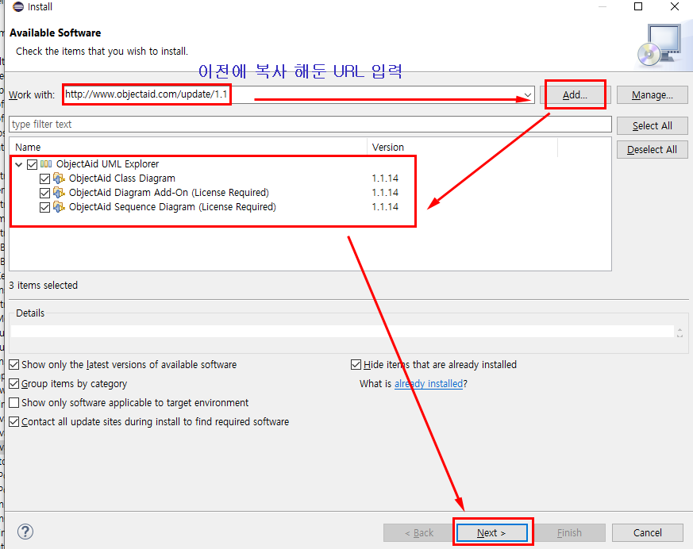This screenshot has width=693, height=549.
Task: Click Next > to continue installation
Action: (492, 532)
